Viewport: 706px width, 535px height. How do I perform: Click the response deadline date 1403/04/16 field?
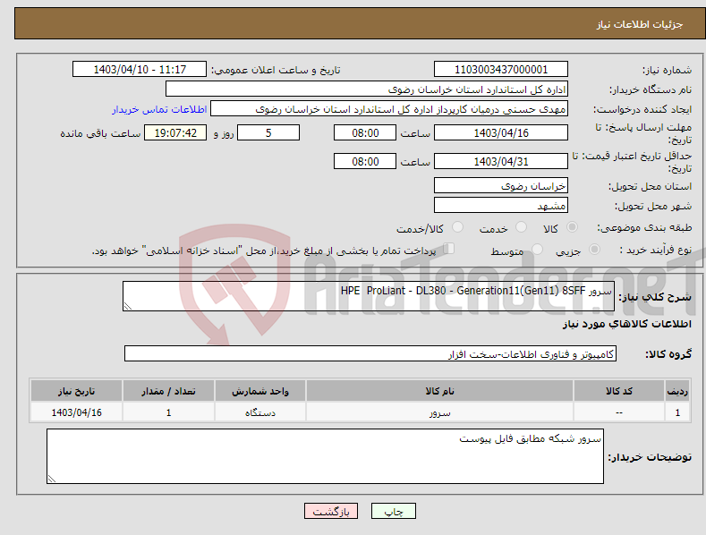[501, 132]
